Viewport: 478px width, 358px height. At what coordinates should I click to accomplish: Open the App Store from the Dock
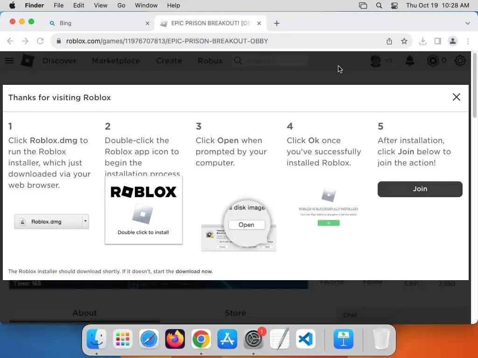[227, 339]
